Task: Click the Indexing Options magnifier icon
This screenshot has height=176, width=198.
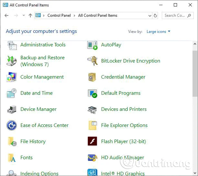Action: (12, 173)
